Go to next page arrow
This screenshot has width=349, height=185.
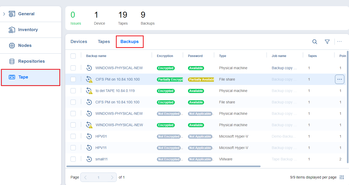pyautogui.click(x=112, y=177)
